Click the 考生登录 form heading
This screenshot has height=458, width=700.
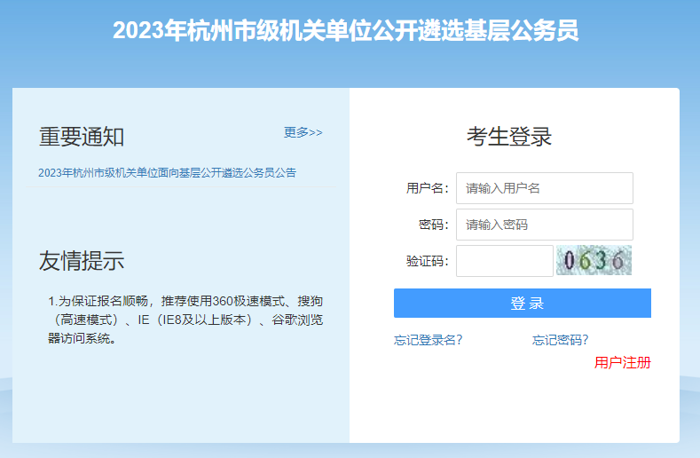pyautogui.click(x=509, y=137)
